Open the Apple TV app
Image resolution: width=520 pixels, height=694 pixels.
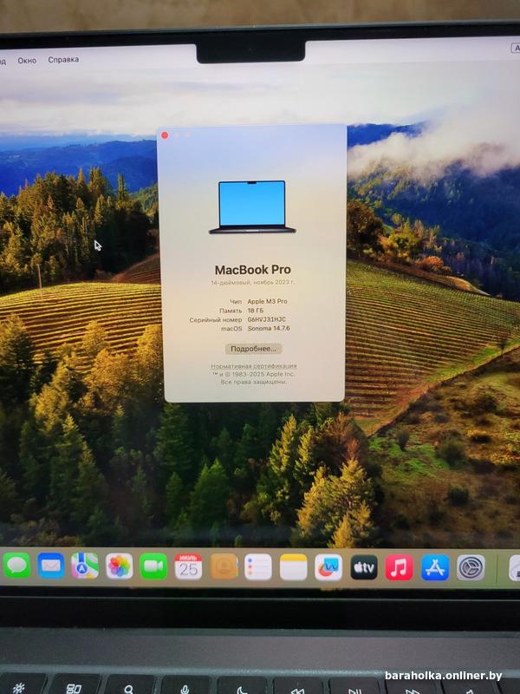364,567
